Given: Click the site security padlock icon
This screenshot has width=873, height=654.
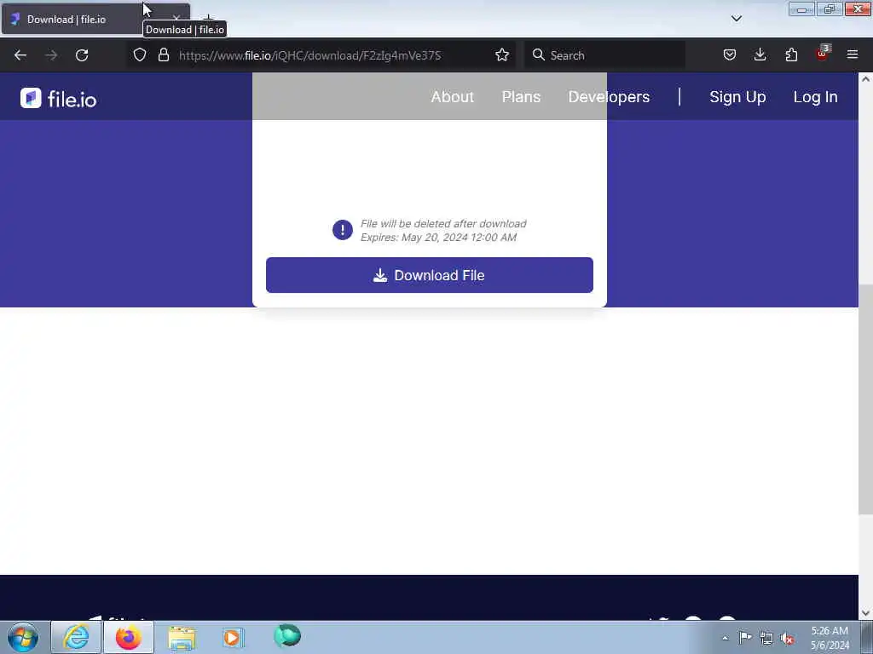Looking at the screenshot, I should (163, 54).
